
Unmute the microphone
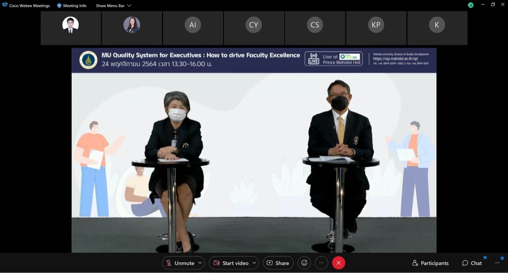(180, 263)
